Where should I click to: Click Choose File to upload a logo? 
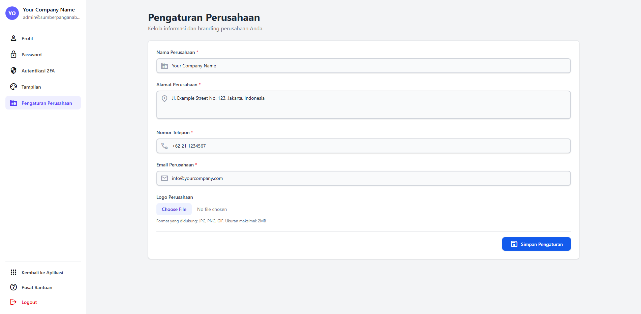[174, 209]
